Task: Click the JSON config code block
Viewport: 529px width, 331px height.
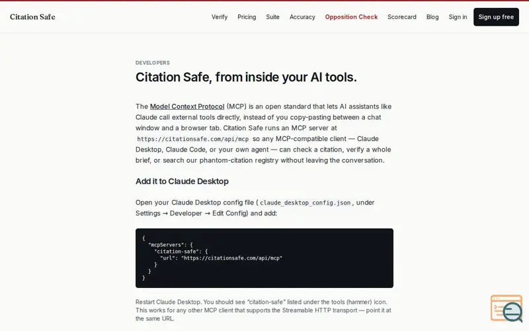Action: coord(264,258)
